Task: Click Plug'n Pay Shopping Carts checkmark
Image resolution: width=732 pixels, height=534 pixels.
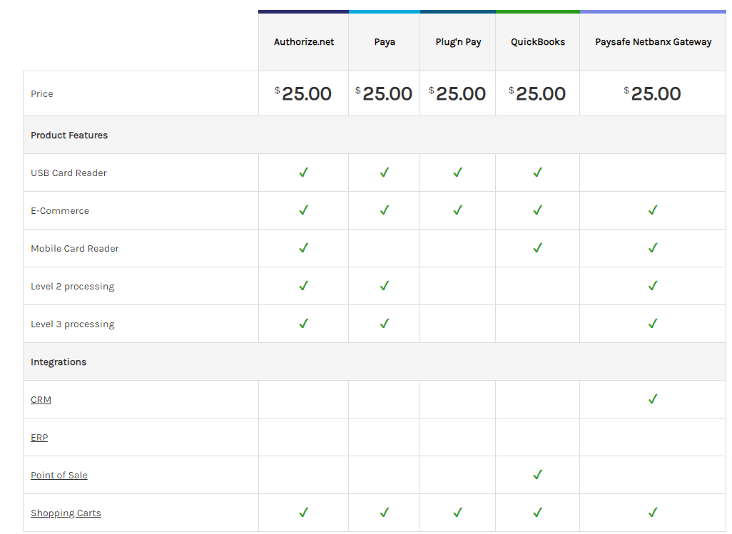Action: tap(457, 513)
